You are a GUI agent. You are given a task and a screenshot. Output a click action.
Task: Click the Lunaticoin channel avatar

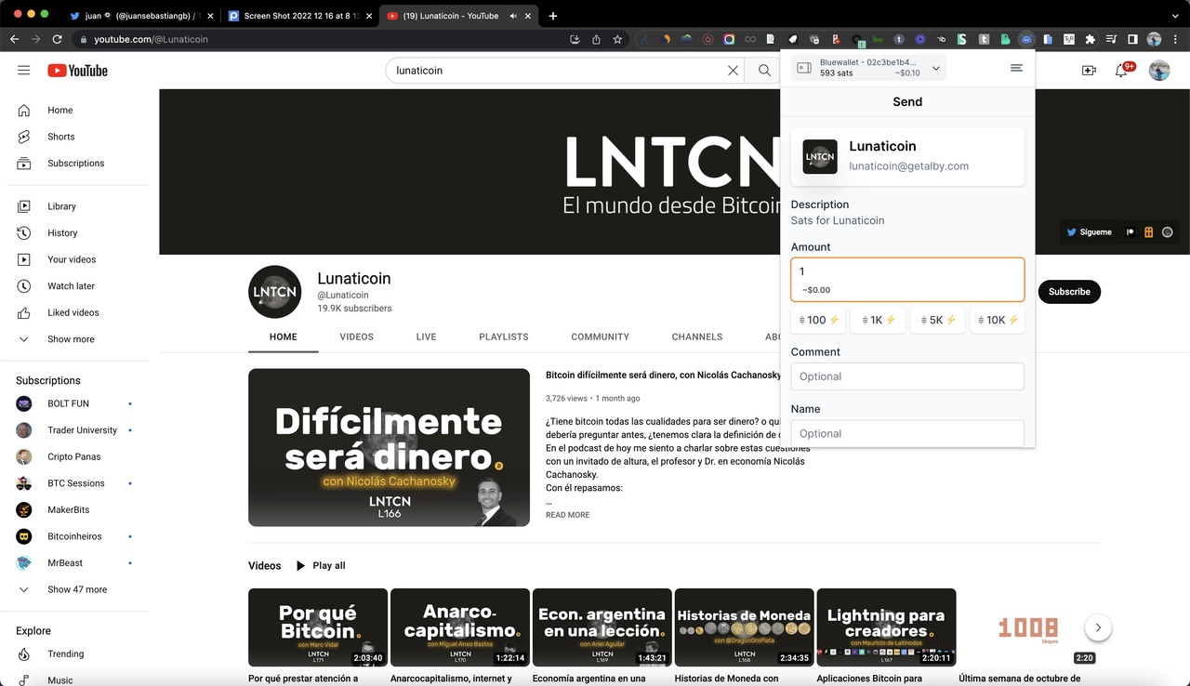click(x=274, y=292)
